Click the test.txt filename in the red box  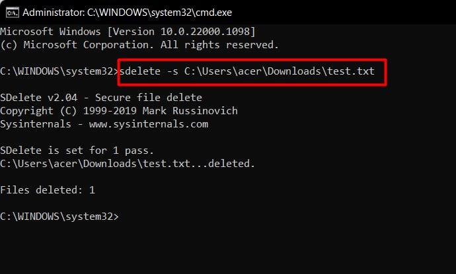click(x=351, y=71)
